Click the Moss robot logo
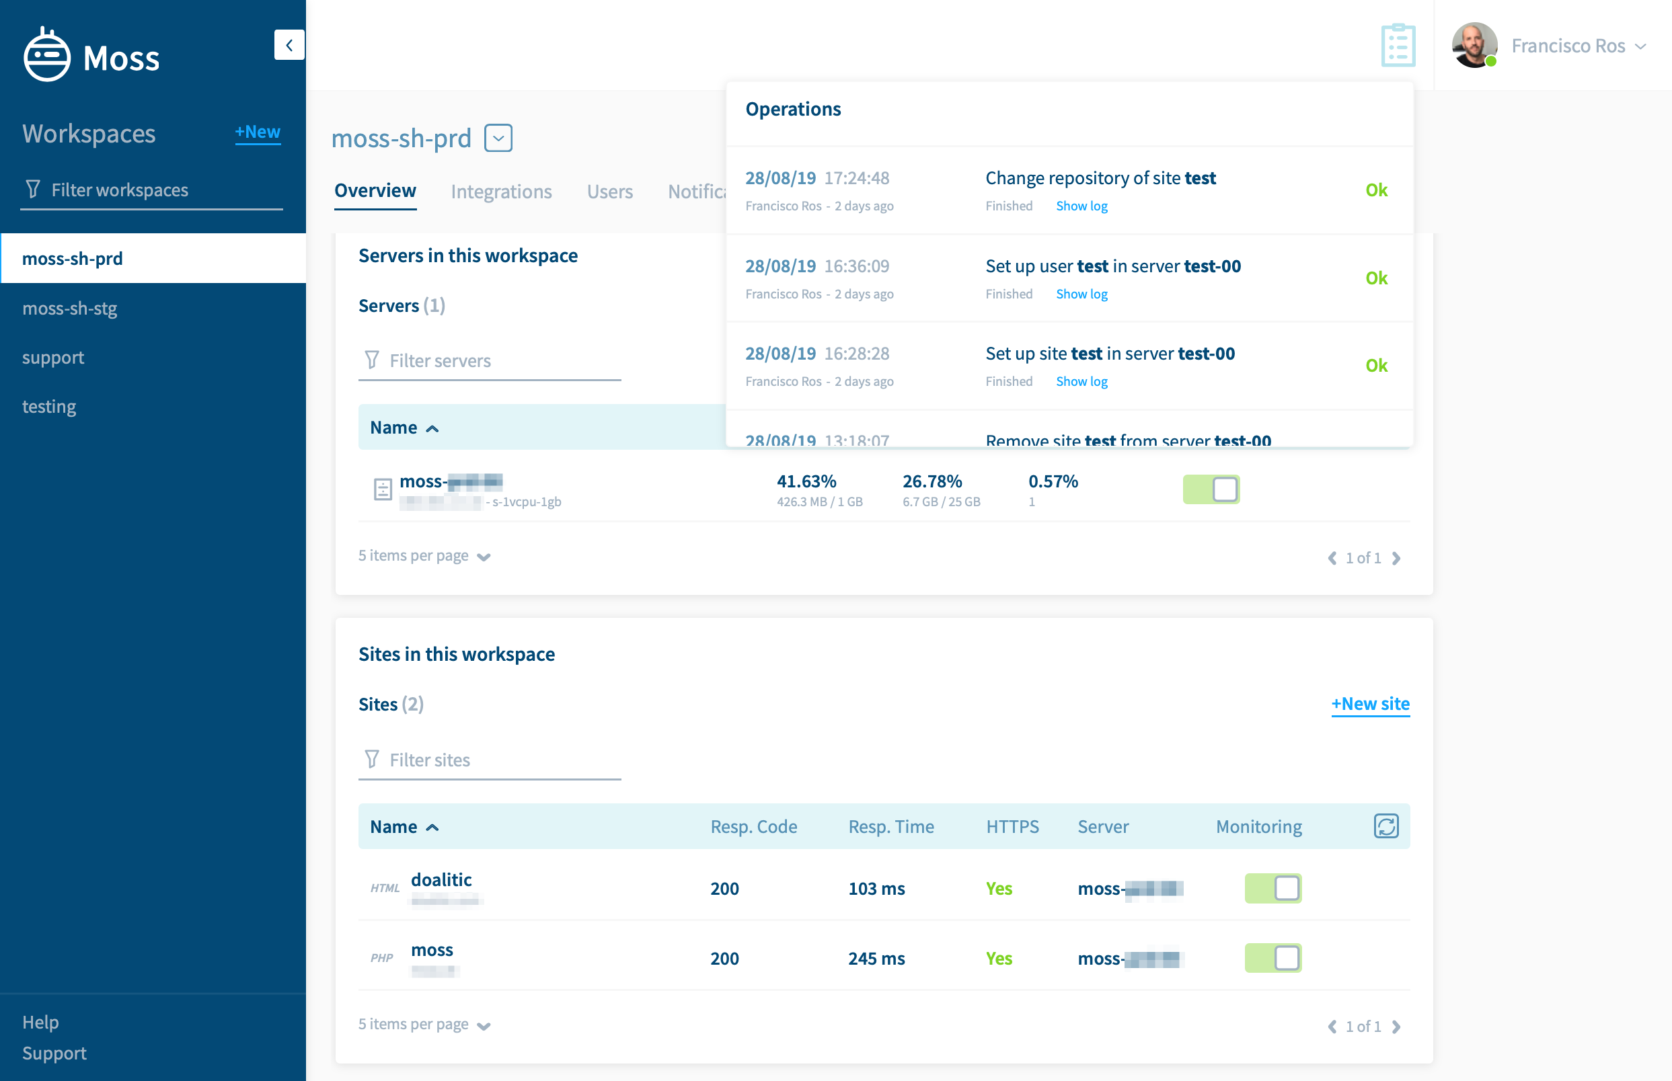 [47, 54]
